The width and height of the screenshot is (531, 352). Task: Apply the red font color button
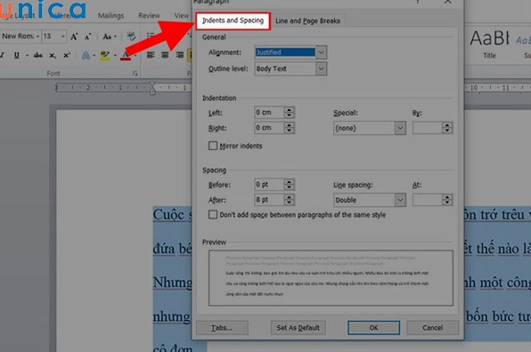pyautogui.click(x=126, y=55)
